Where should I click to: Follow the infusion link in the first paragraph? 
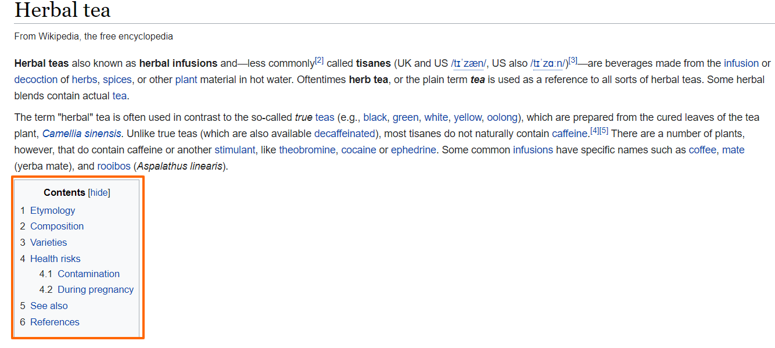point(741,63)
